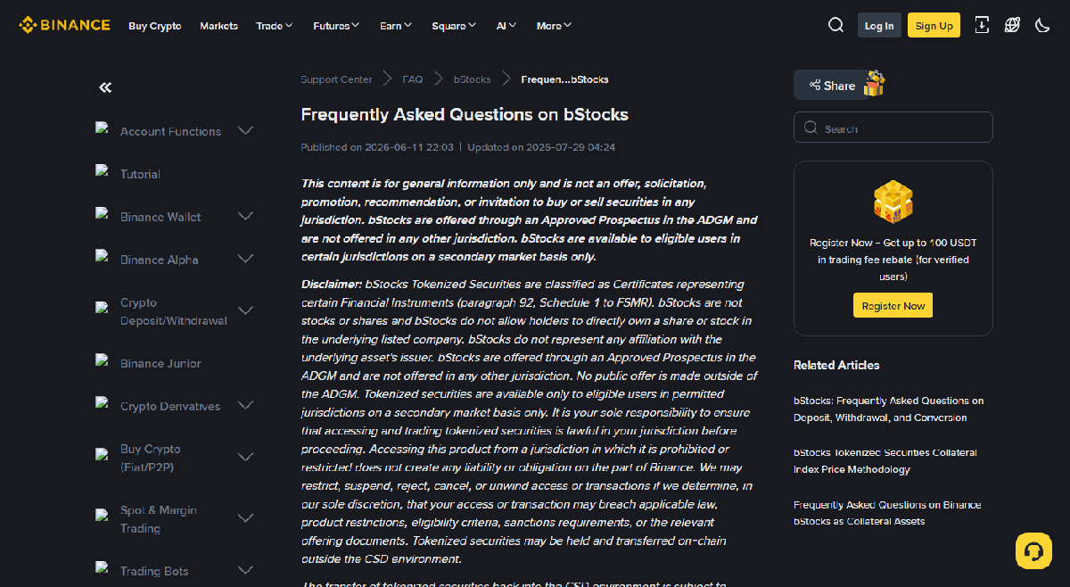The height and width of the screenshot is (587, 1070).
Task: Focus the article search field
Action: [893, 128]
